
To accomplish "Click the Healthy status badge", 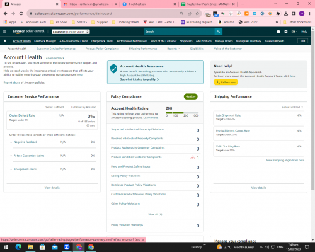I will (191, 96).
